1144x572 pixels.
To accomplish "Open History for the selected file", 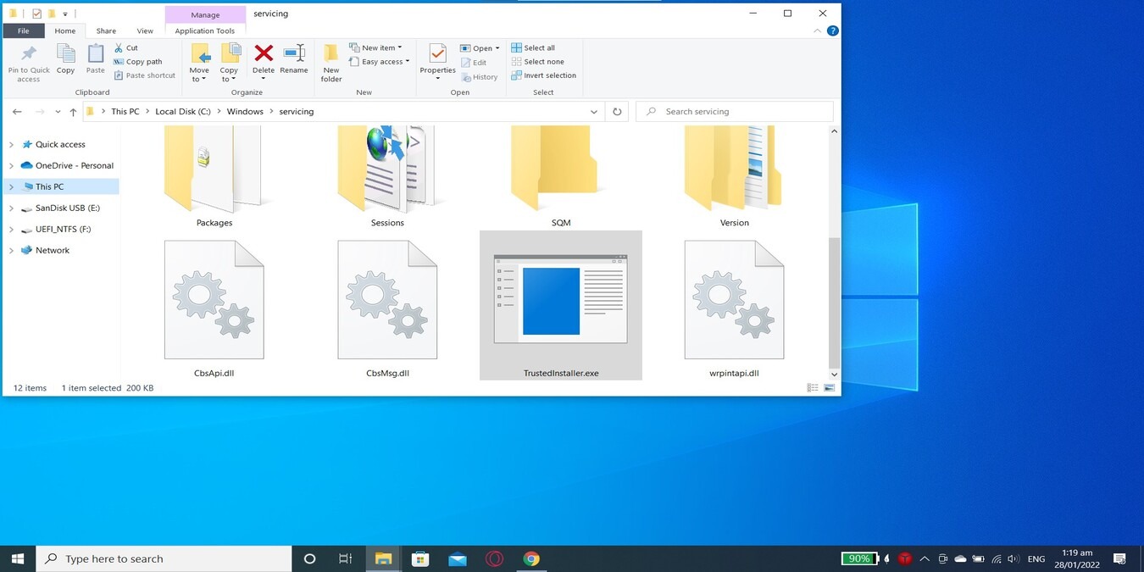I will (x=480, y=76).
